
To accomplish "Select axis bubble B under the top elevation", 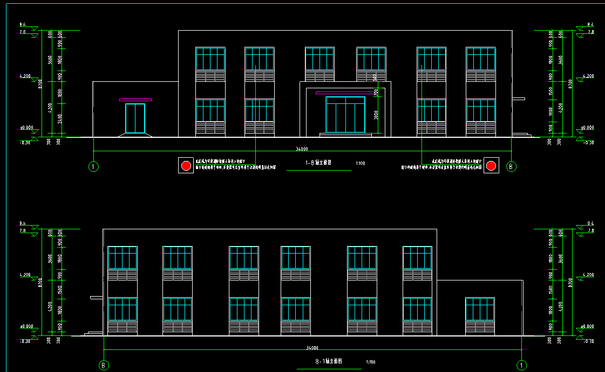I will tap(512, 167).
